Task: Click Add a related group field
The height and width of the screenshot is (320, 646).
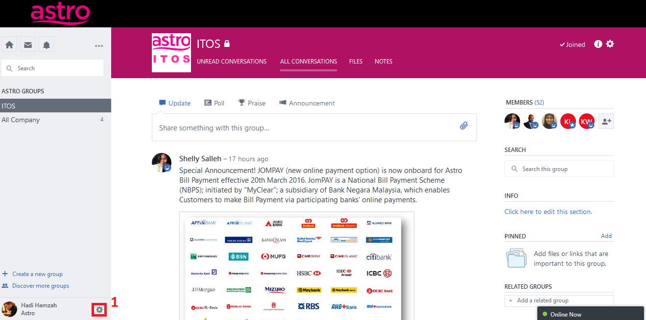Action: [x=559, y=300]
